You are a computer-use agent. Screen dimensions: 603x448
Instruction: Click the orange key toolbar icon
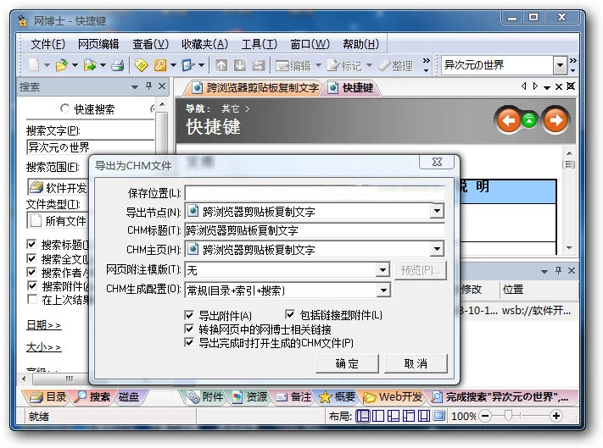click(x=160, y=65)
